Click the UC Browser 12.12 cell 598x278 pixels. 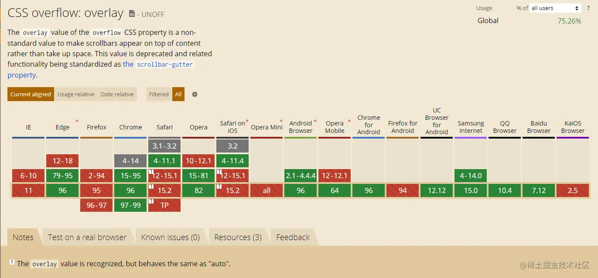tap(437, 190)
